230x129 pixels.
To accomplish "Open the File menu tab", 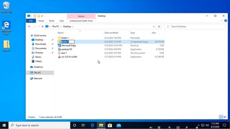I will 31,21.
